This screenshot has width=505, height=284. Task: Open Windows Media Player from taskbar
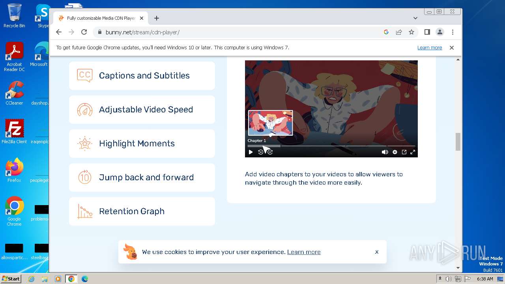click(58, 279)
